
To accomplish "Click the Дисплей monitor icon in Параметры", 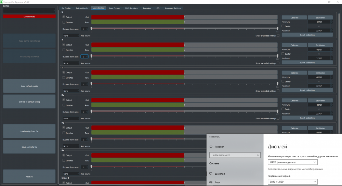I will click(x=211, y=174).
